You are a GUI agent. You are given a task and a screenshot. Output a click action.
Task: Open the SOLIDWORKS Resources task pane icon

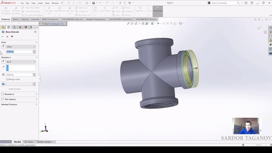coord(270,28)
